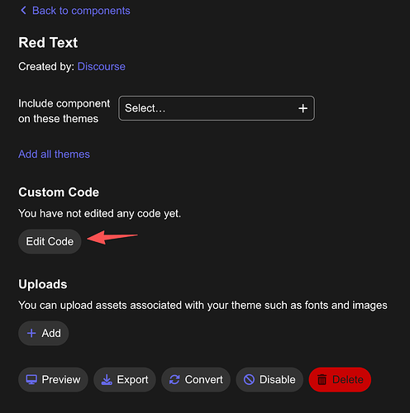Click the Export button label
Image resolution: width=410 pixels, height=413 pixels.
pyautogui.click(x=132, y=380)
